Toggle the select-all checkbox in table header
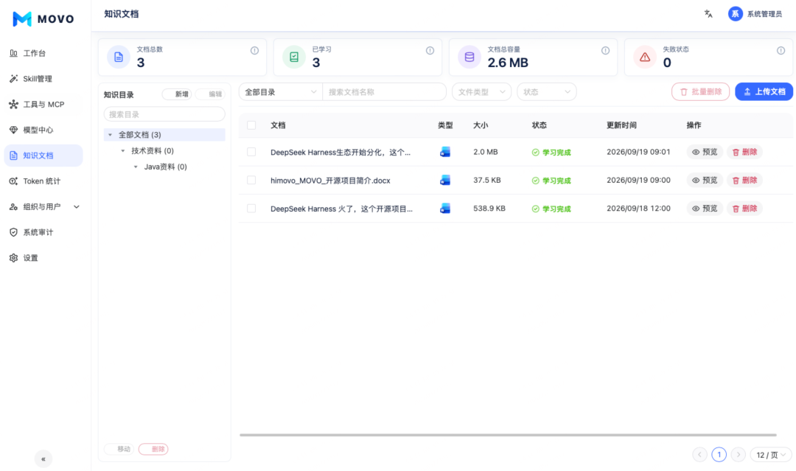 point(251,125)
